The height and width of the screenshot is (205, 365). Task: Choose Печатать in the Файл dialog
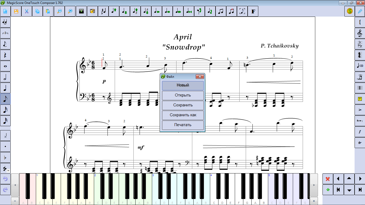tap(183, 125)
